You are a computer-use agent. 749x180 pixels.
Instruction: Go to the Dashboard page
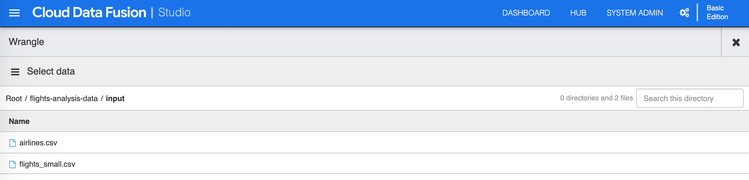pyautogui.click(x=526, y=13)
